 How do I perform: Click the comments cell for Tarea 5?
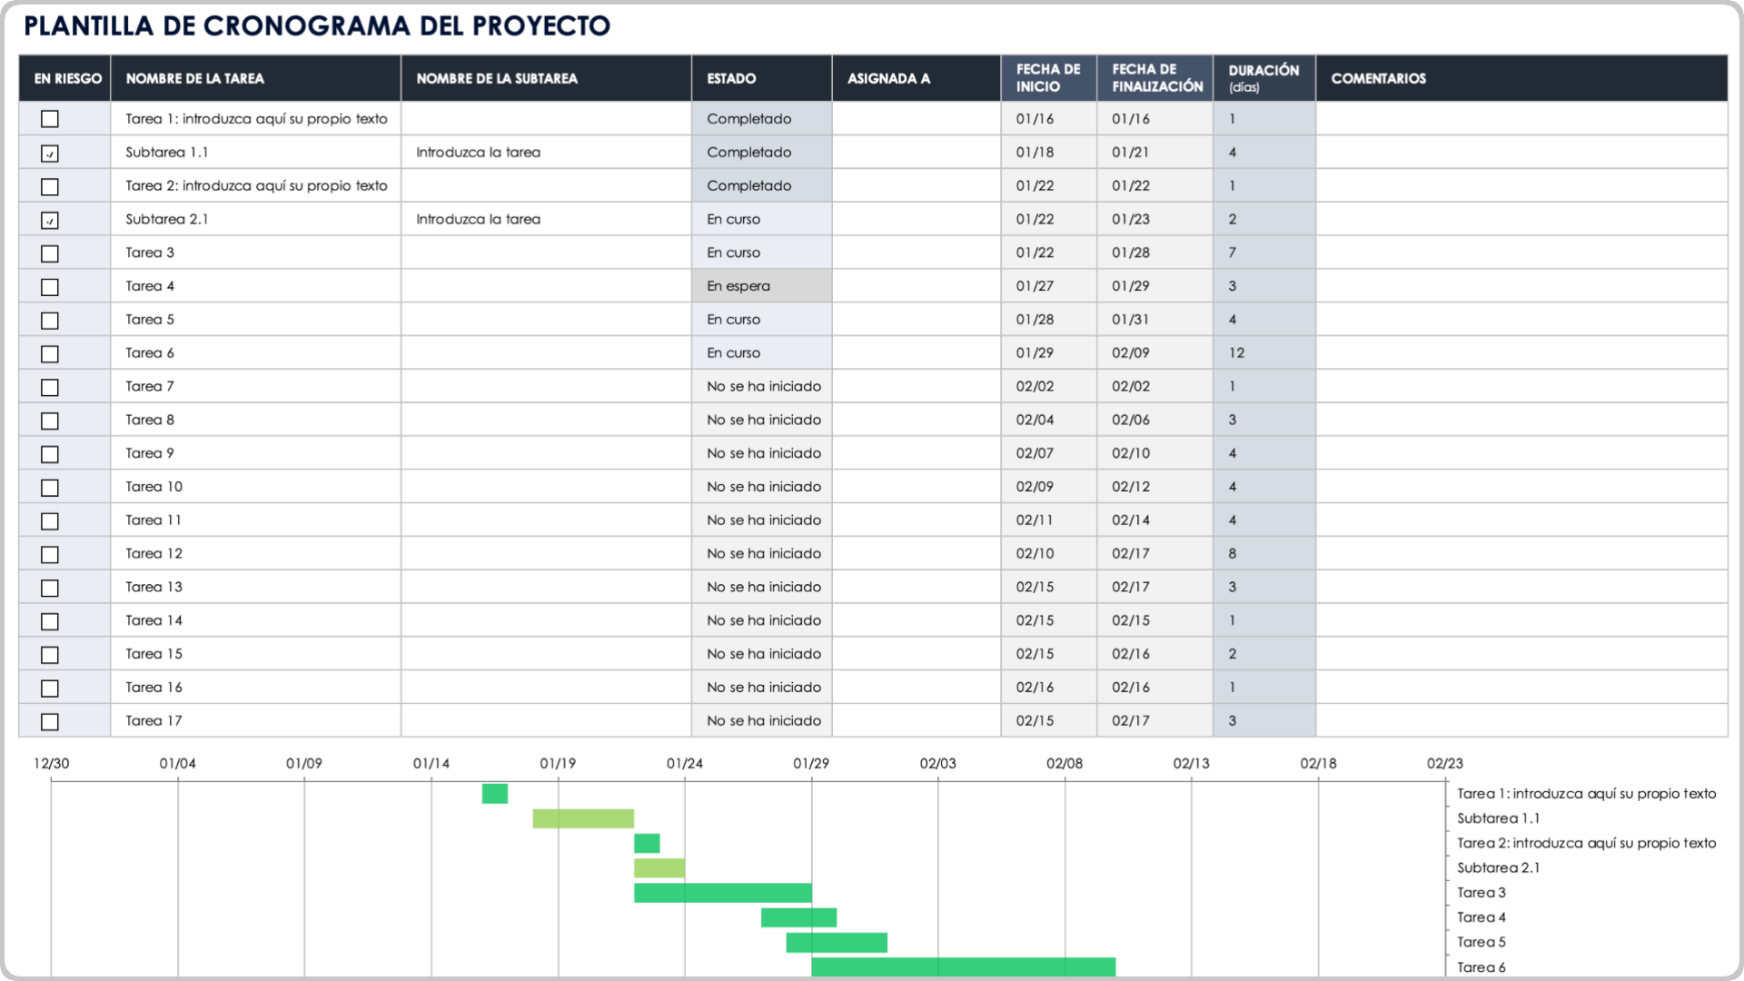tap(1521, 320)
